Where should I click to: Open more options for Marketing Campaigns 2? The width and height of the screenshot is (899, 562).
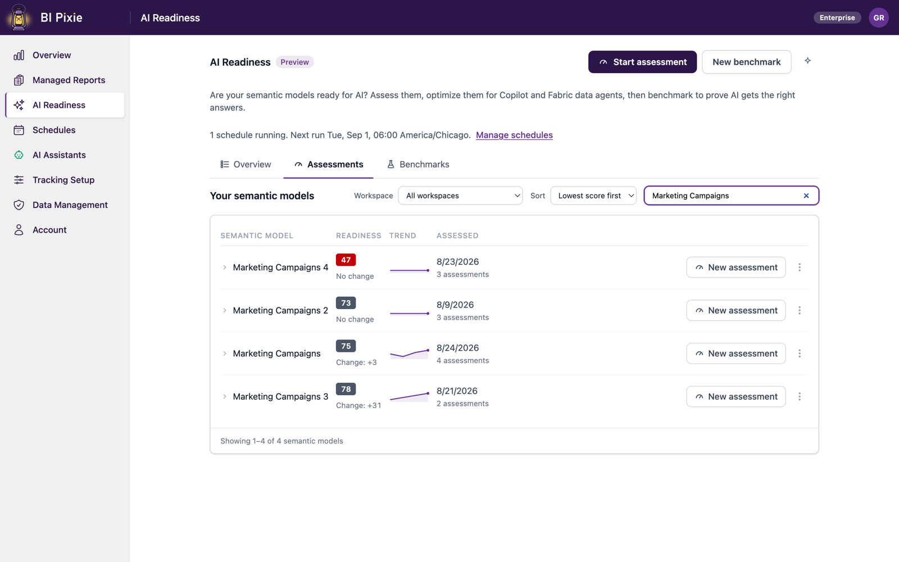(x=800, y=310)
